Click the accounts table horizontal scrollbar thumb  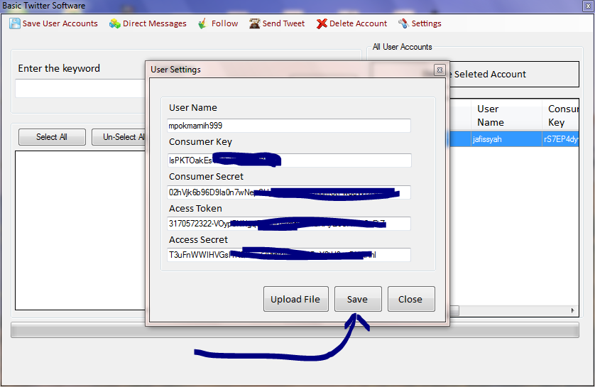tap(454, 311)
